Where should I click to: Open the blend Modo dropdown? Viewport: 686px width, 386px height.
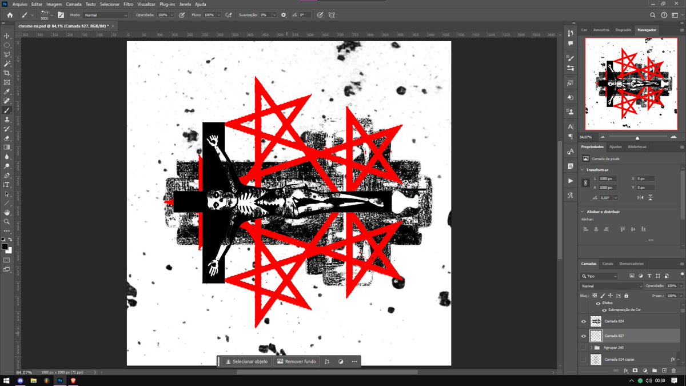106,15
